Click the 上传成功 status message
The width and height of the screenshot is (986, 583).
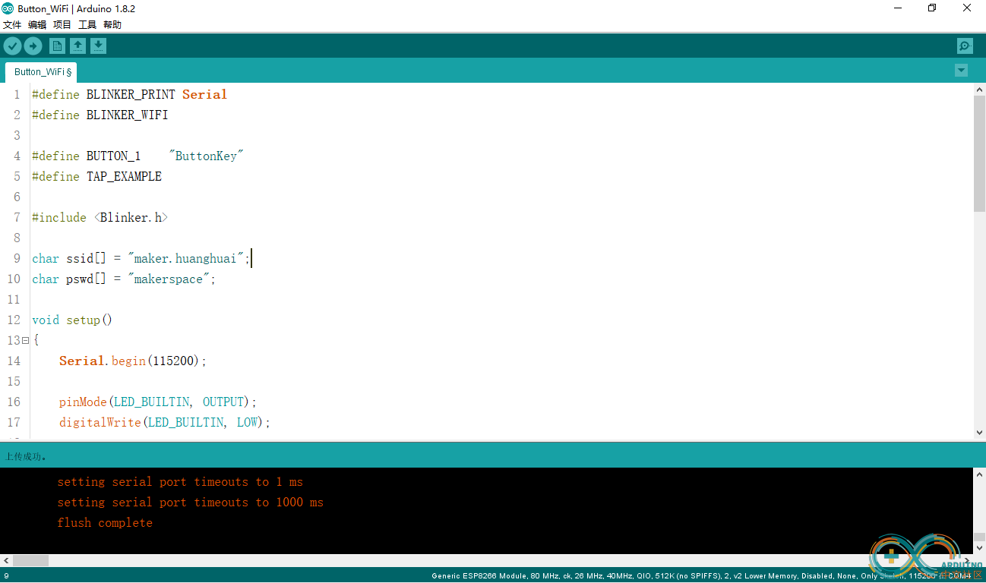coord(27,457)
